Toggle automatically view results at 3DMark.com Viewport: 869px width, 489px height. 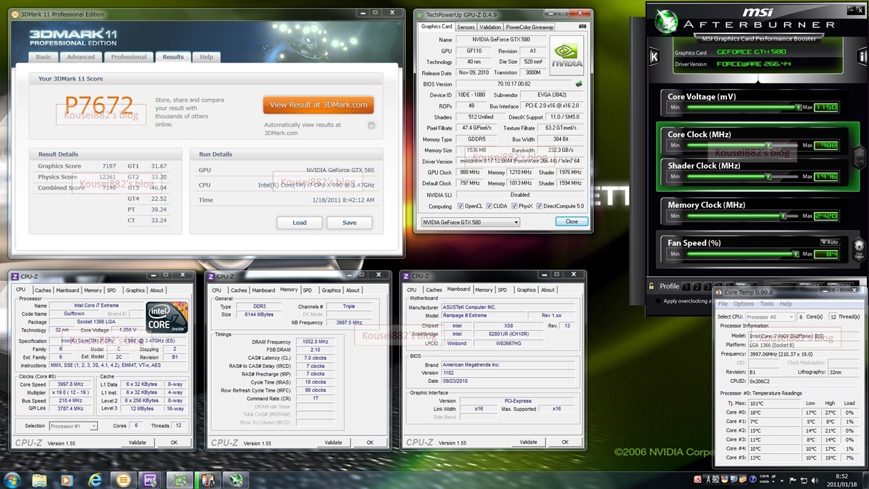pyautogui.click(x=371, y=125)
